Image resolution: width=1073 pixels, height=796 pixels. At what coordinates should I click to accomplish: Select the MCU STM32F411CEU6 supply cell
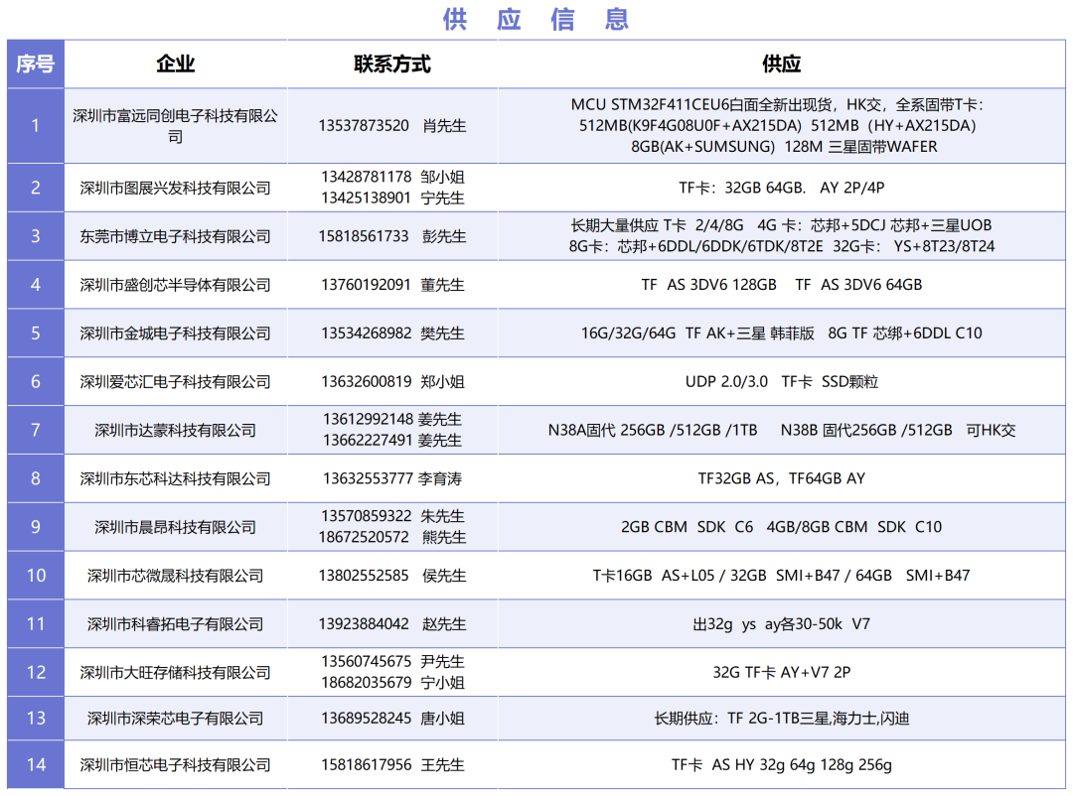click(x=782, y=126)
